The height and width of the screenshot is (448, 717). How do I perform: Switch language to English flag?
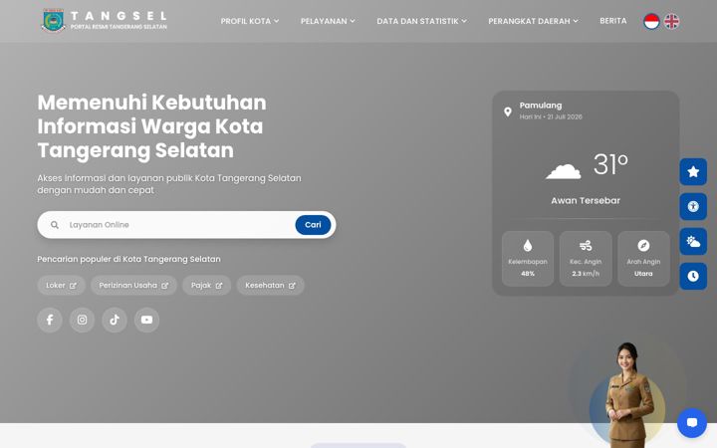pyautogui.click(x=671, y=21)
